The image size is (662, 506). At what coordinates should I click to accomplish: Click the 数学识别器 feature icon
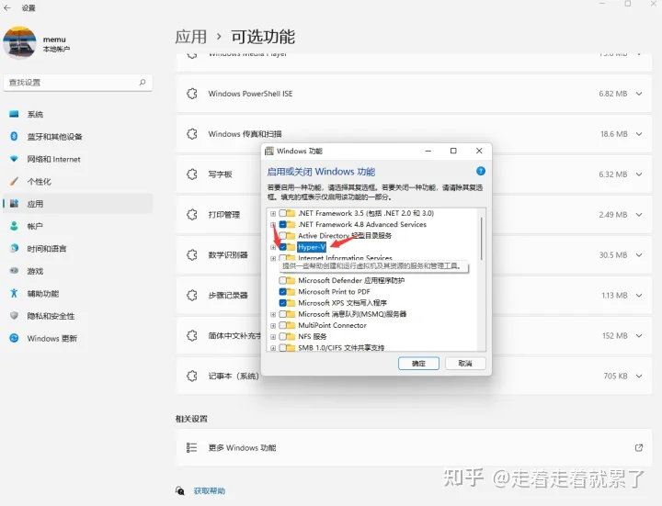pos(192,255)
